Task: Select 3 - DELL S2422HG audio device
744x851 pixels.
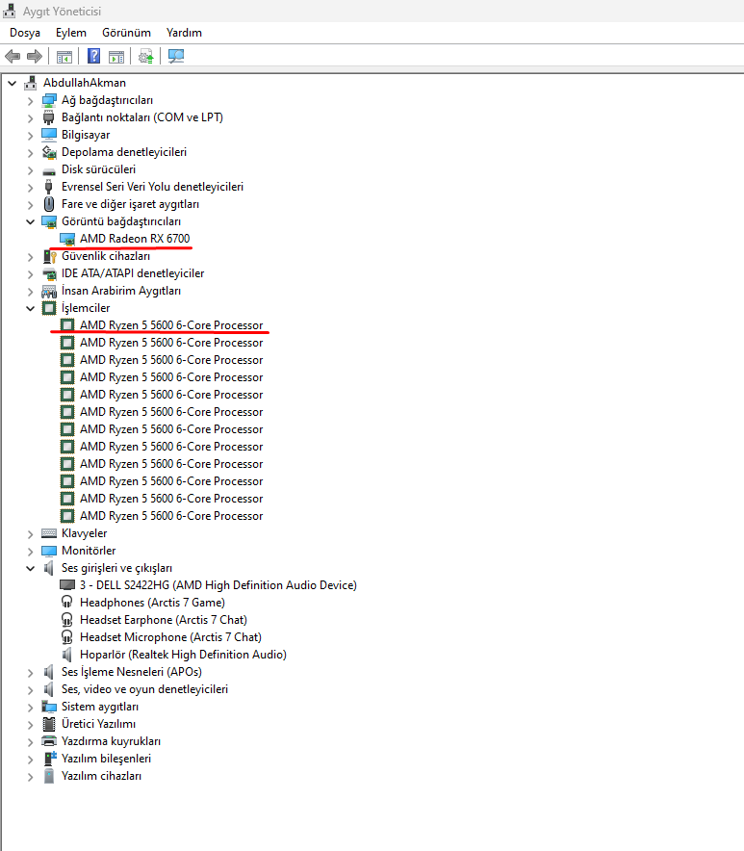Action: click(218, 585)
